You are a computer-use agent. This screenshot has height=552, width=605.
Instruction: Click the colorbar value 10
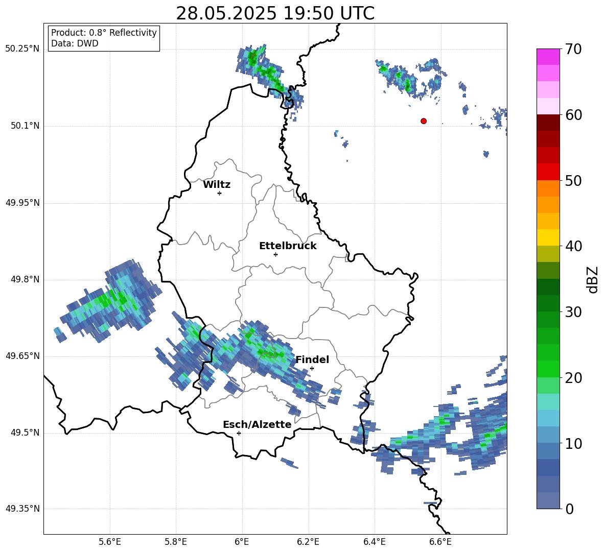[x=573, y=443]
